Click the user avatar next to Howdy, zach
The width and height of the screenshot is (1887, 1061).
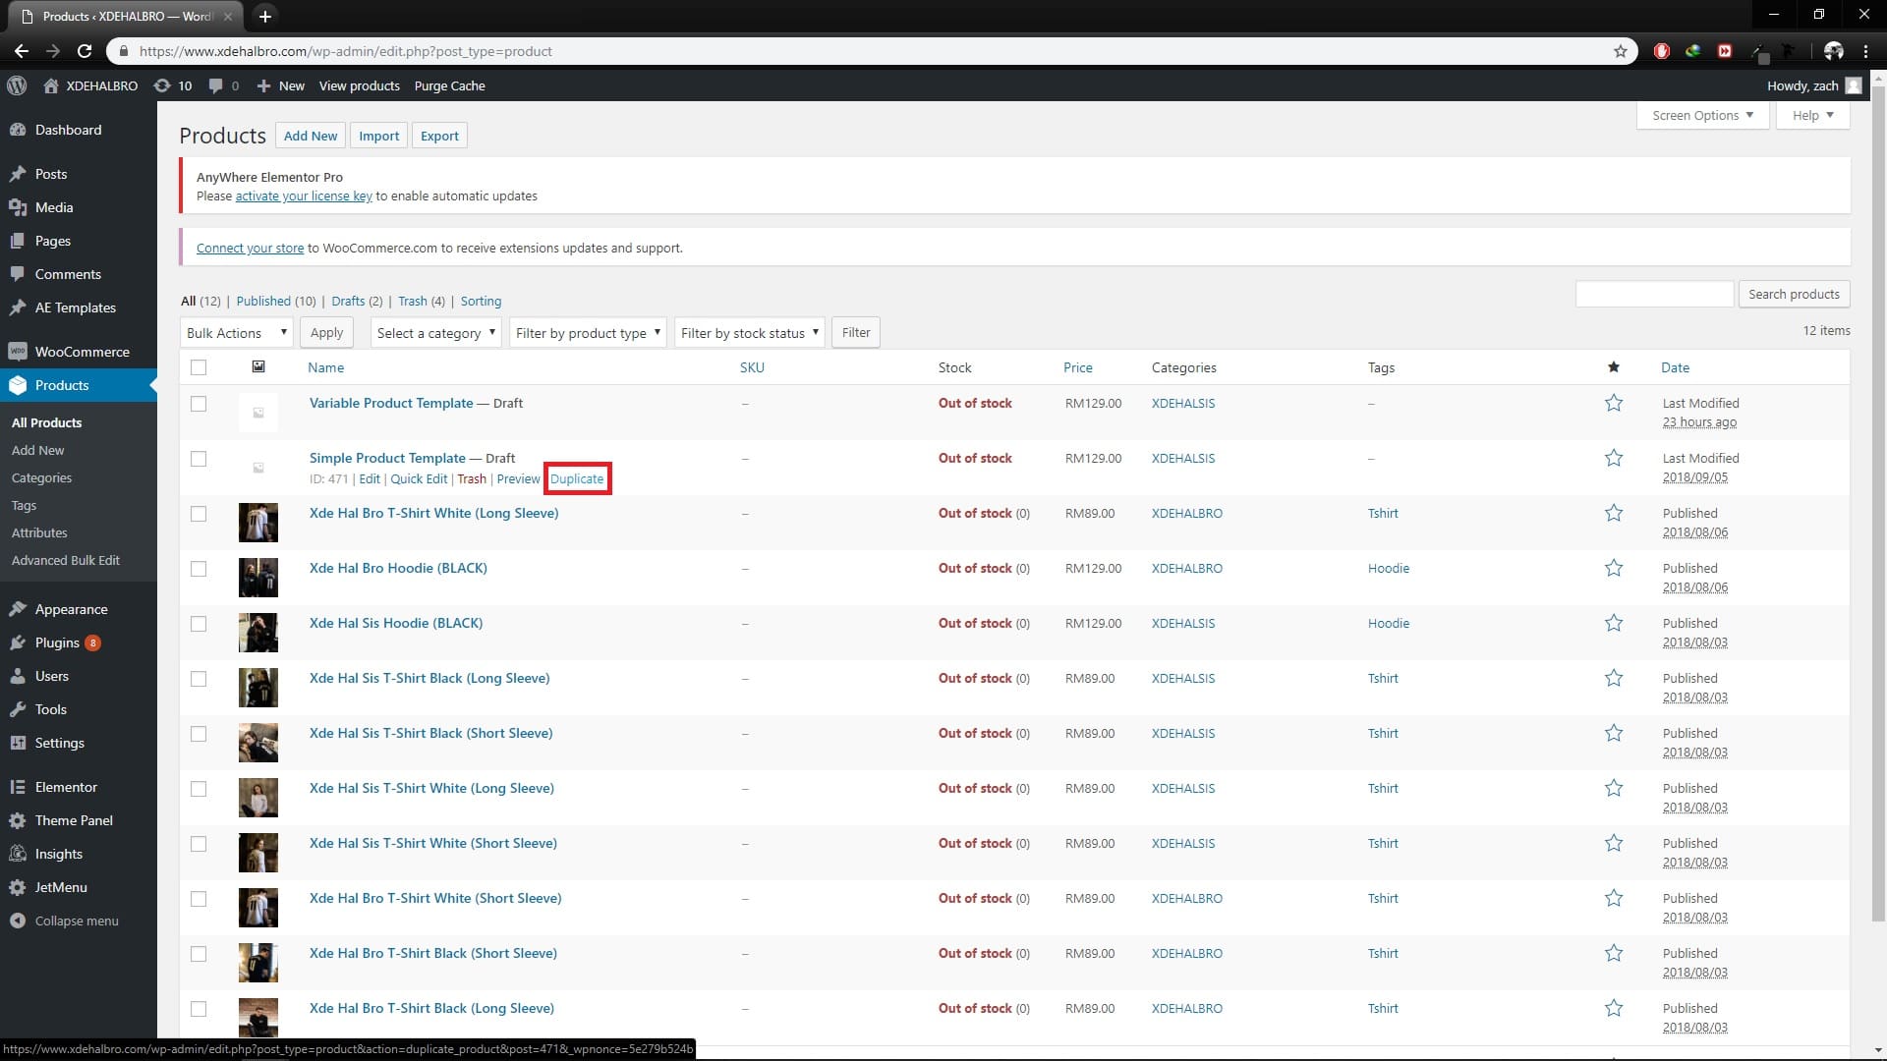pyautogui.click(x=1854, y=85)
